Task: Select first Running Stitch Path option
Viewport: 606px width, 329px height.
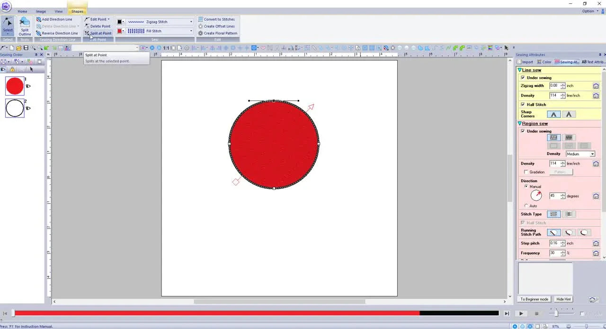Action: (553, 233)
